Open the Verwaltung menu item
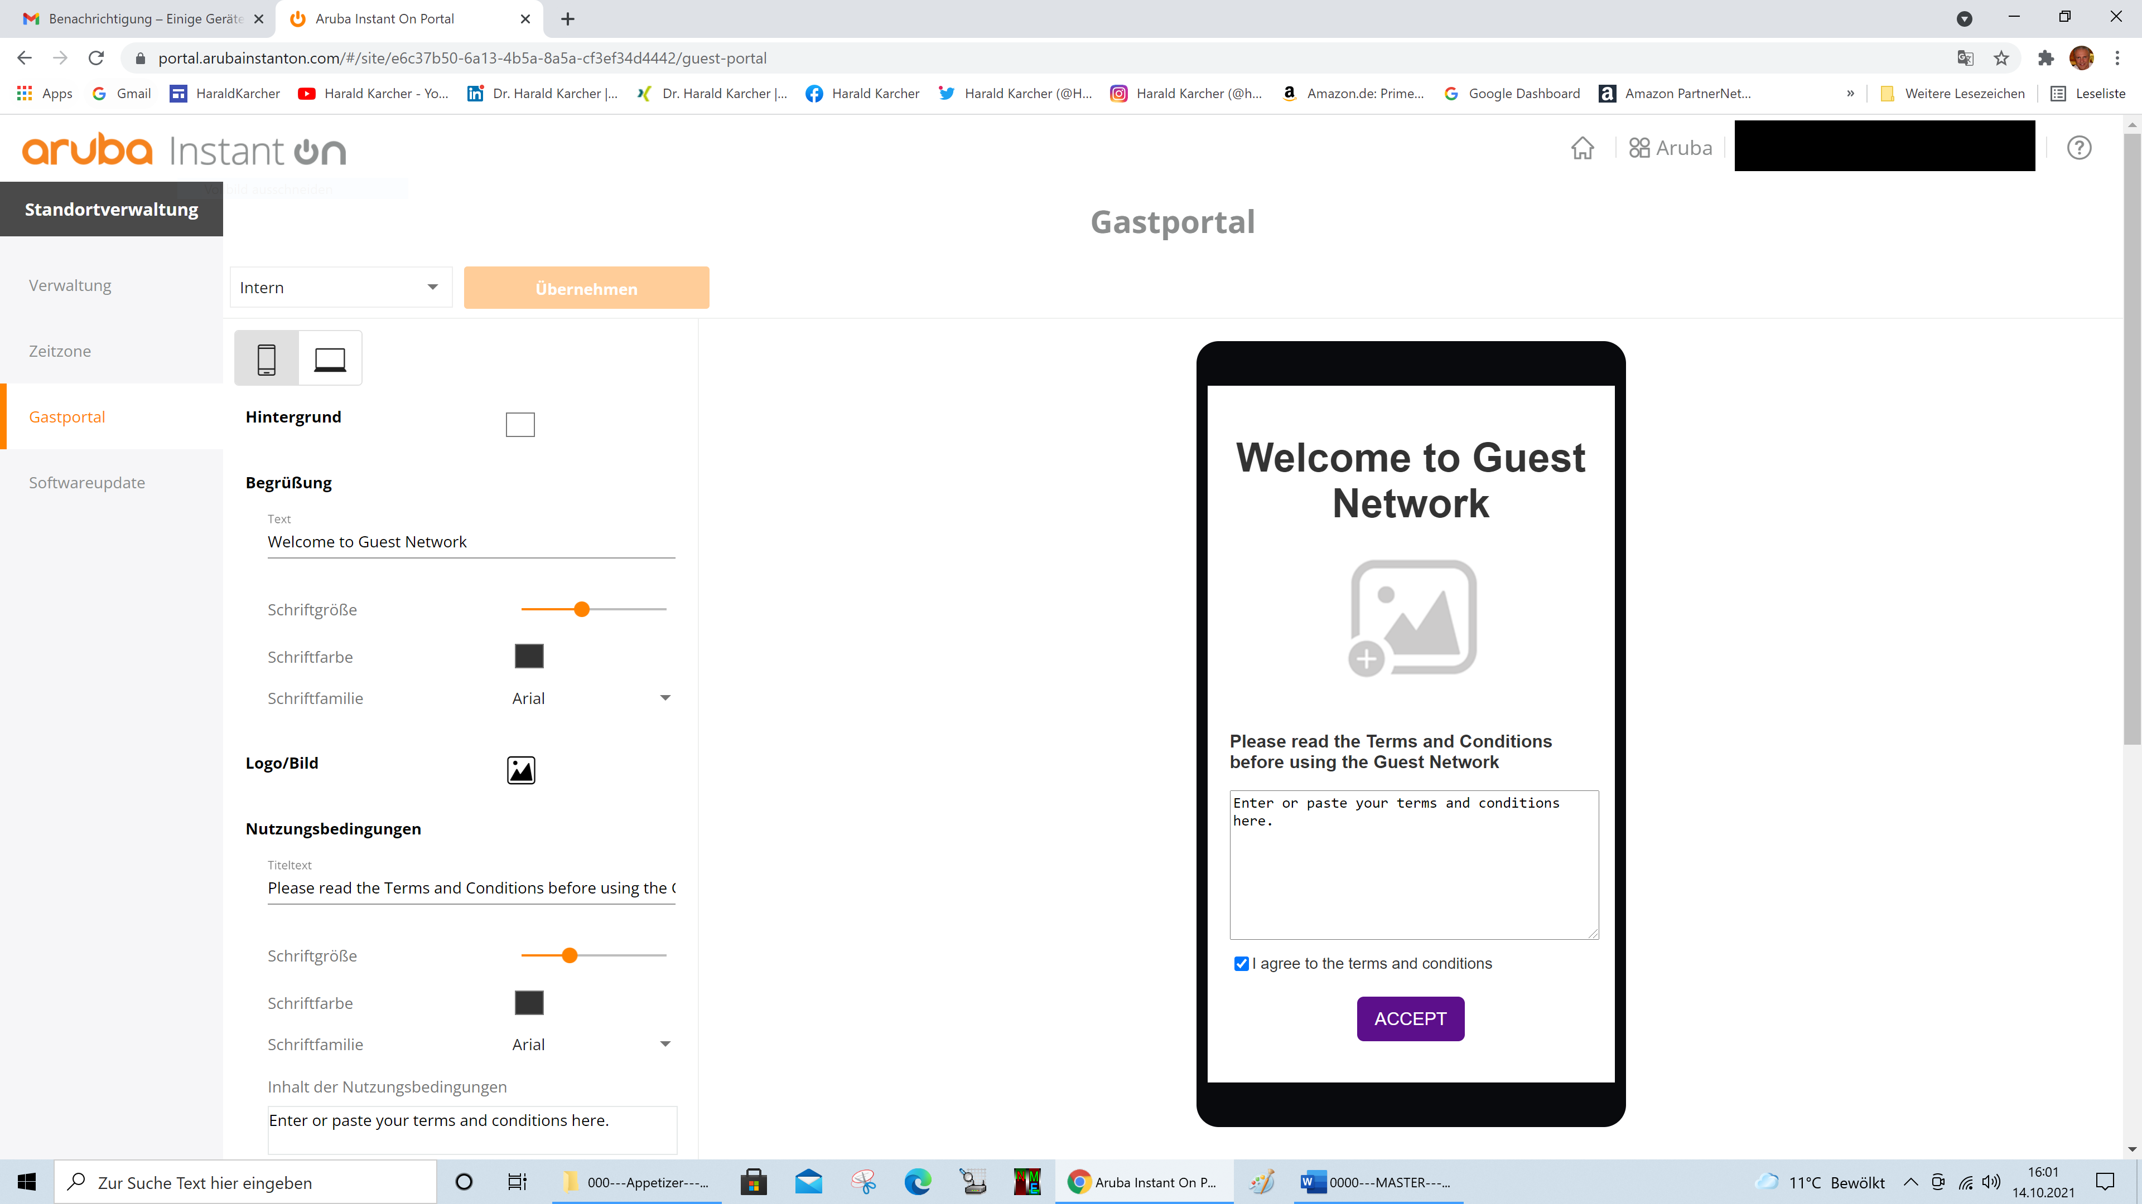Image resolution: width=2142 pixels, height=1204 pixels. click(x=70, y=285)
